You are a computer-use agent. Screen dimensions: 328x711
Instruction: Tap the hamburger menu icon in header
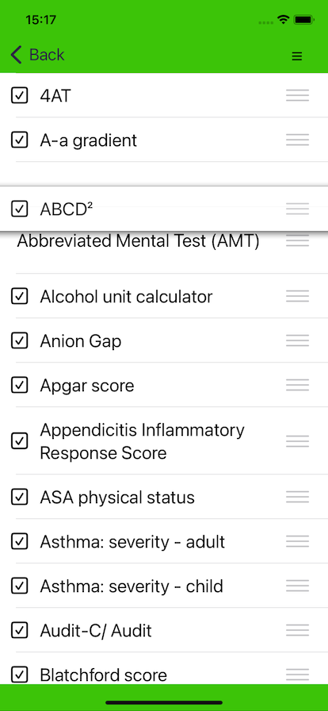(x=297, y=56)
